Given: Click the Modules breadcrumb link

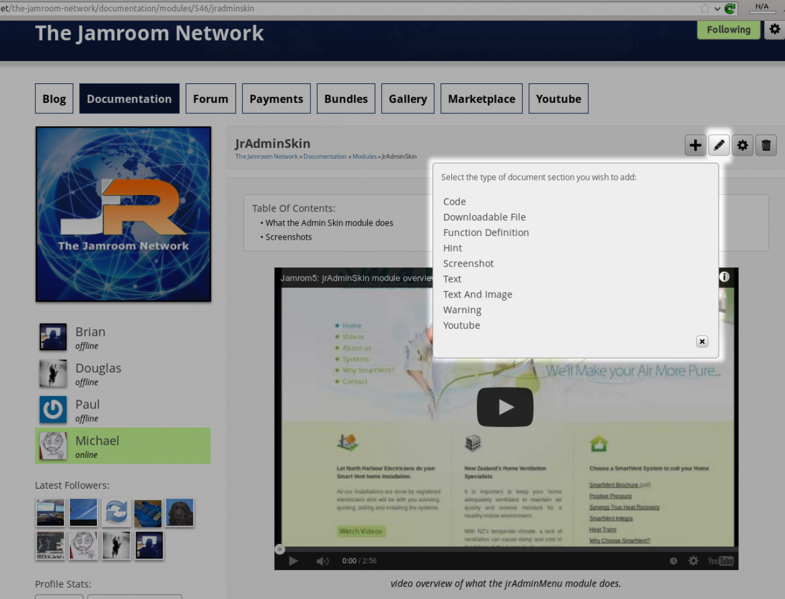Looking at the screenshot, I should [364, 156].
